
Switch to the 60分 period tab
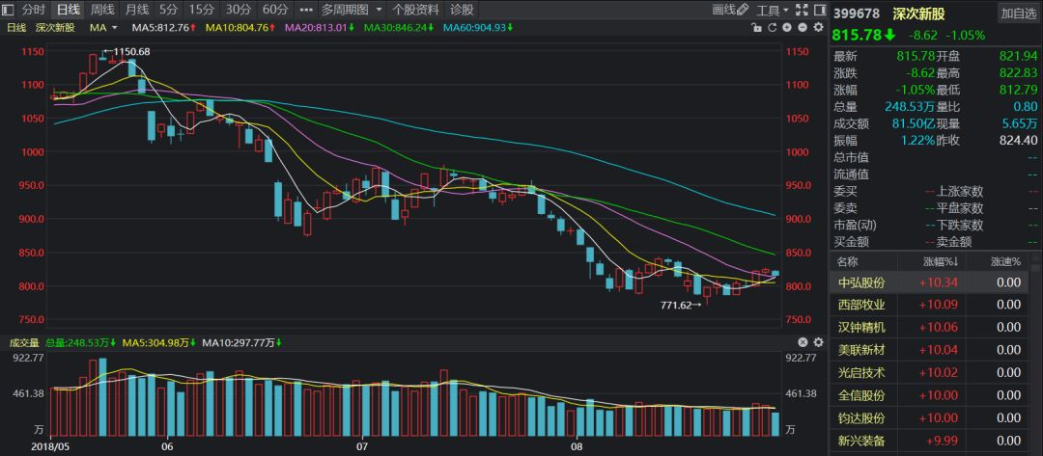click(274, 10)
